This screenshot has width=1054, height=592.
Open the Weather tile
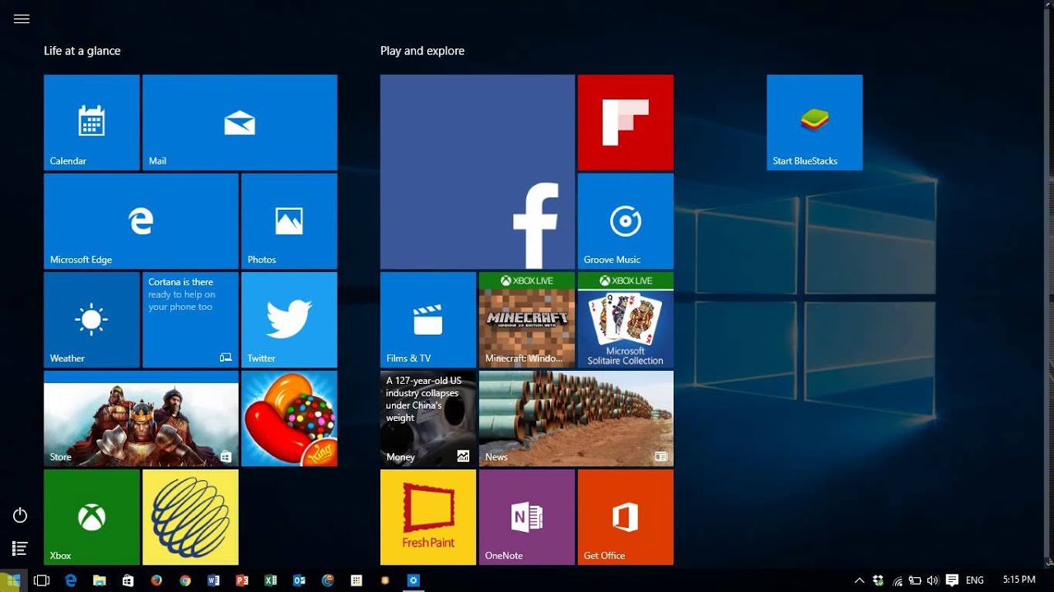[x=91, y=320]
